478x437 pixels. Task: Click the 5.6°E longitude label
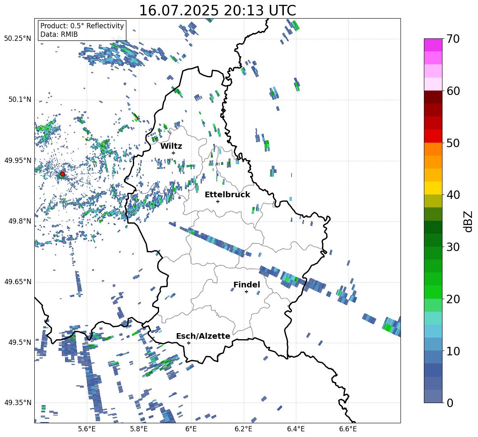coord(87,429)
